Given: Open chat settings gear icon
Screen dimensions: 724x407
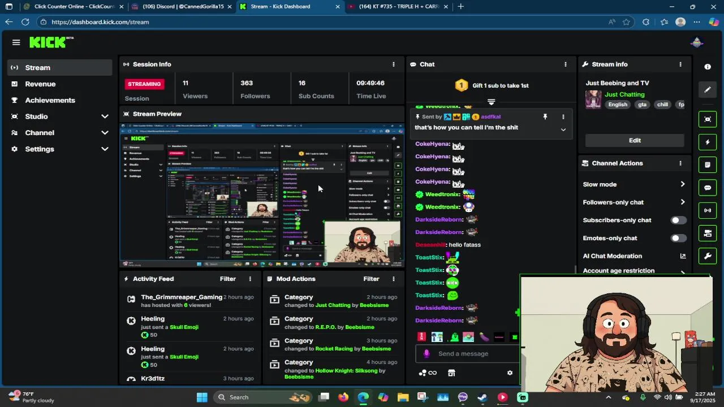Looking at the screenshot, I should [510, 373].
